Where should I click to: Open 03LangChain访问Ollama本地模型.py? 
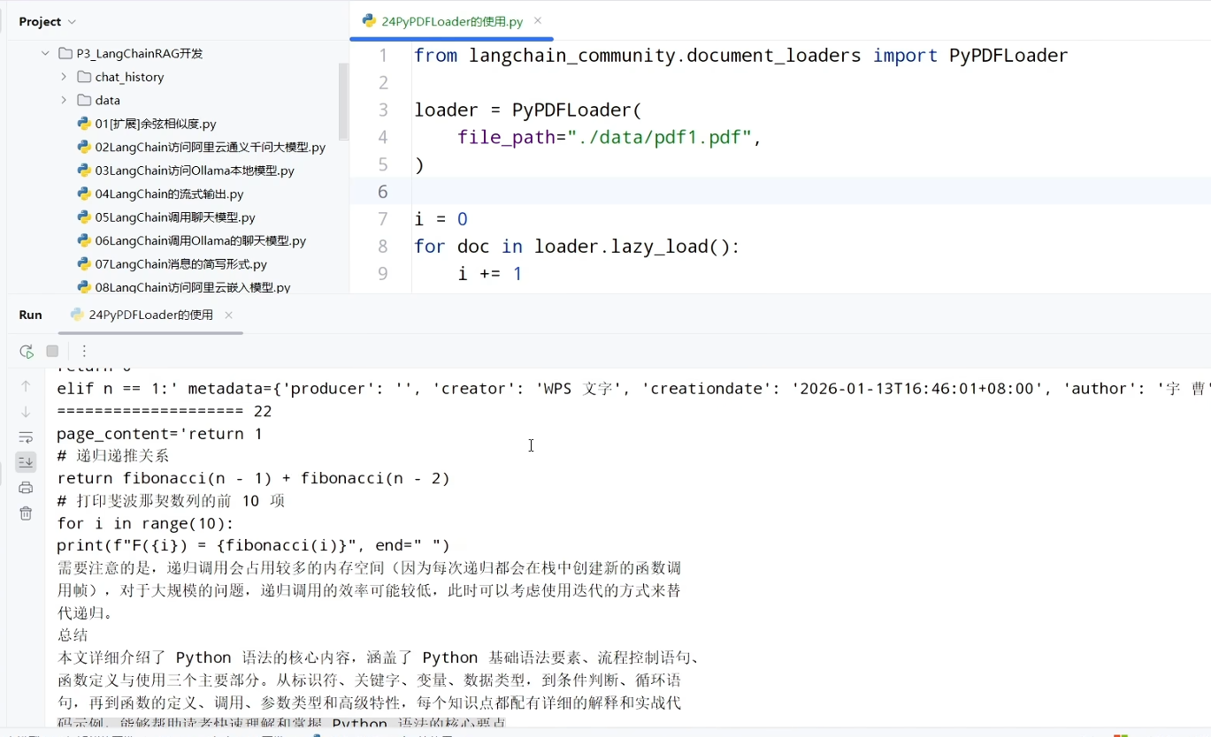click(x=195, y=171)
